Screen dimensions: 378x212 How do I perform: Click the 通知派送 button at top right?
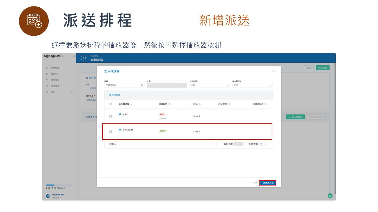coord(322,67)
